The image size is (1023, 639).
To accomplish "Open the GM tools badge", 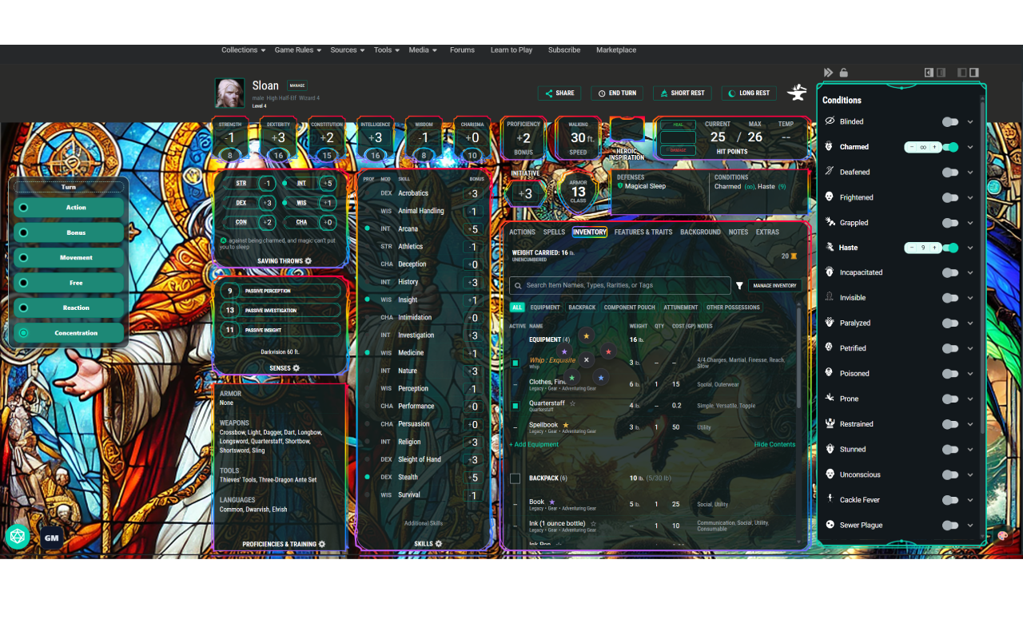I will pos(52,538).
